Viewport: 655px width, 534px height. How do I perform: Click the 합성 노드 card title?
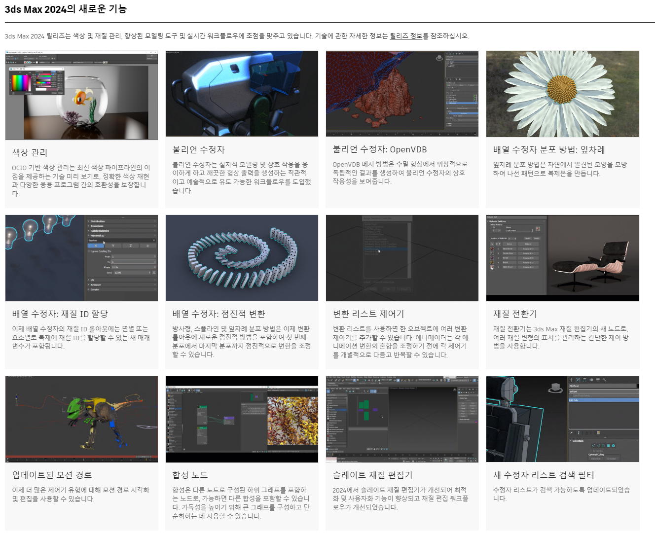pyautogui.click(x=190, y=475)
